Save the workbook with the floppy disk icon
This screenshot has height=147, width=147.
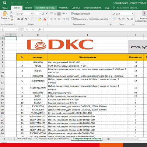5,2
